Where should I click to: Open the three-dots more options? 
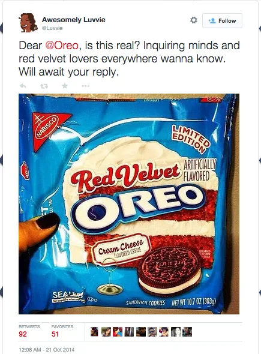pos(86,86)
